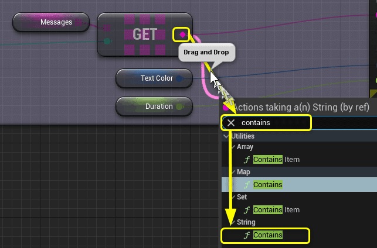Select the GET array node
This screenshot has width=377, height=248.
(145, 35)
